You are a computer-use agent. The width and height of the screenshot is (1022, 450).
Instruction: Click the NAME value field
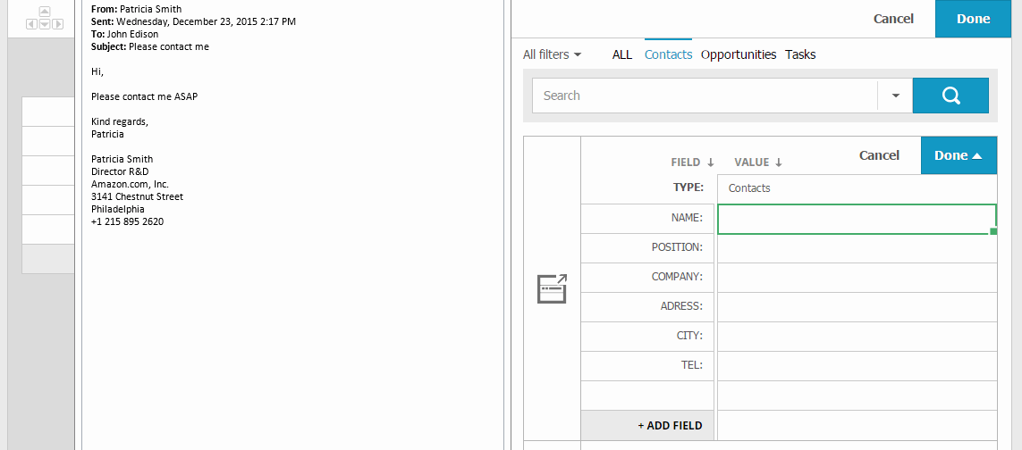(x=857, y=219)
